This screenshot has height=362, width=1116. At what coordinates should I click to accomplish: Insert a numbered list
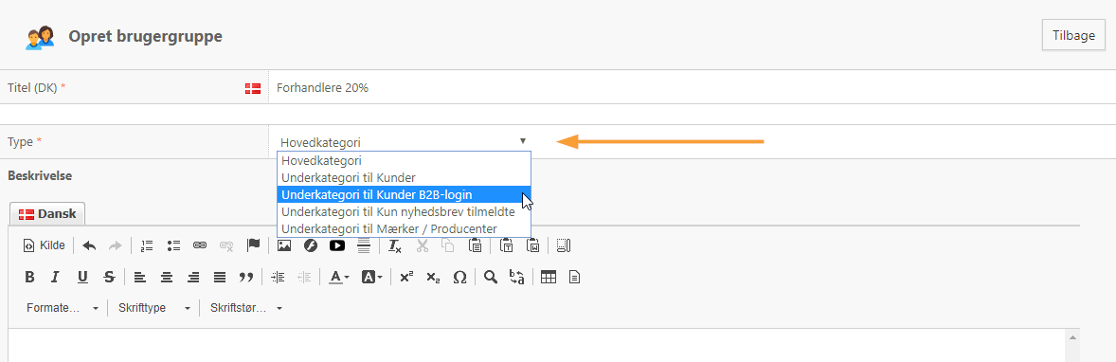coord(147,245)
